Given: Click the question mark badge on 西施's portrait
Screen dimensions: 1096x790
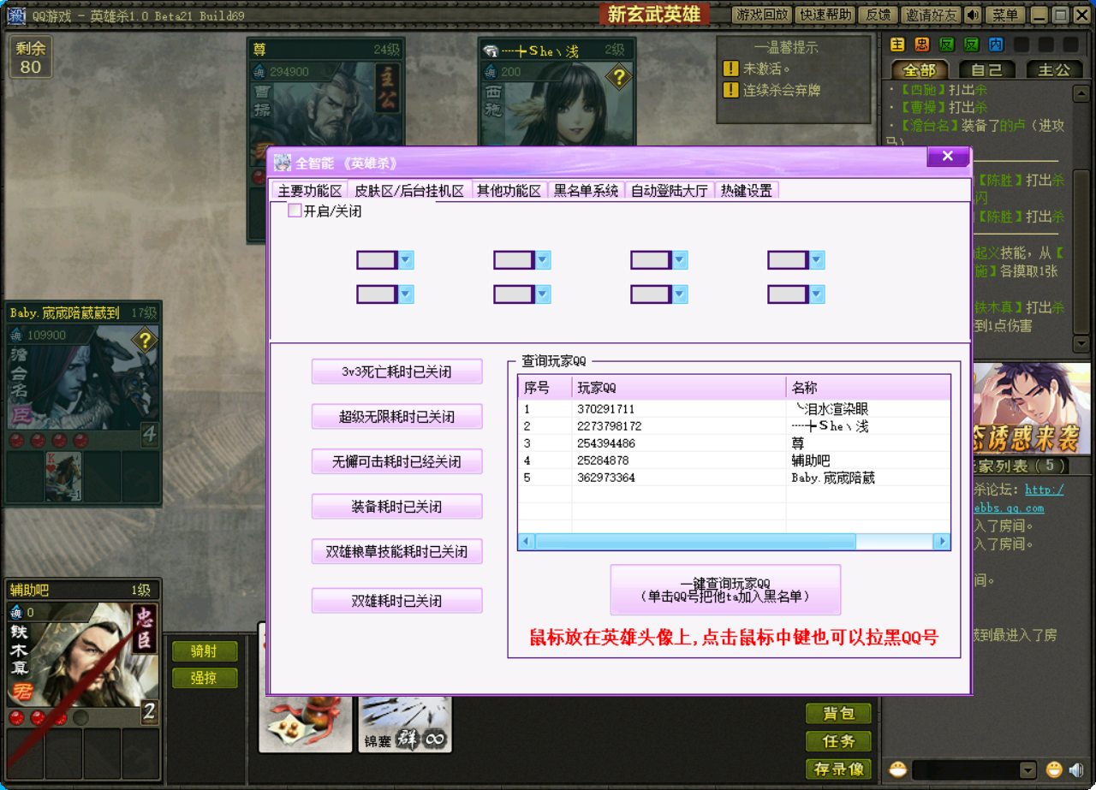Looking at the screenshot, I should click(618, 79).
